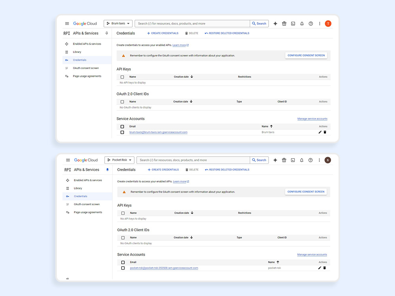Open the brum-taxis service account email link
This screenshot has width=395, height=296.
tap(158, 132)
